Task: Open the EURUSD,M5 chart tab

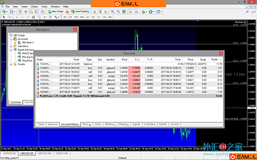Action: tap(9, 153)
